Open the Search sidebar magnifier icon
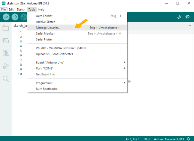The height and width of the screenshot is (141, 194). click(6, 79)
